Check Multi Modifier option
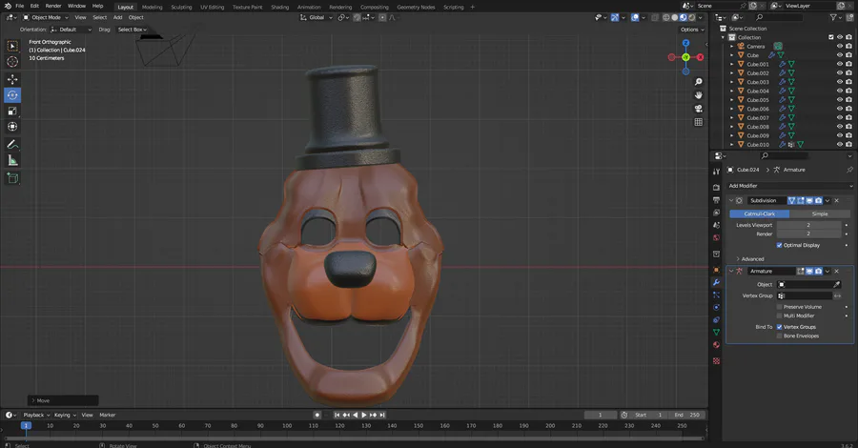This screenshot has height=448, width=858. tap(779, 316)
